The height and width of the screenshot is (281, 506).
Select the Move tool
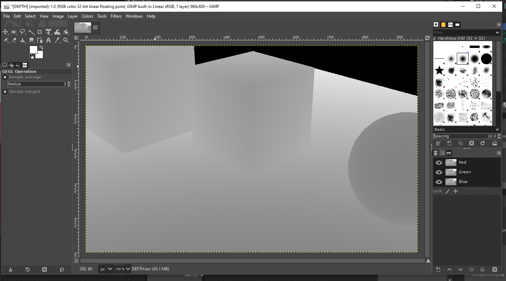[5, 32]
